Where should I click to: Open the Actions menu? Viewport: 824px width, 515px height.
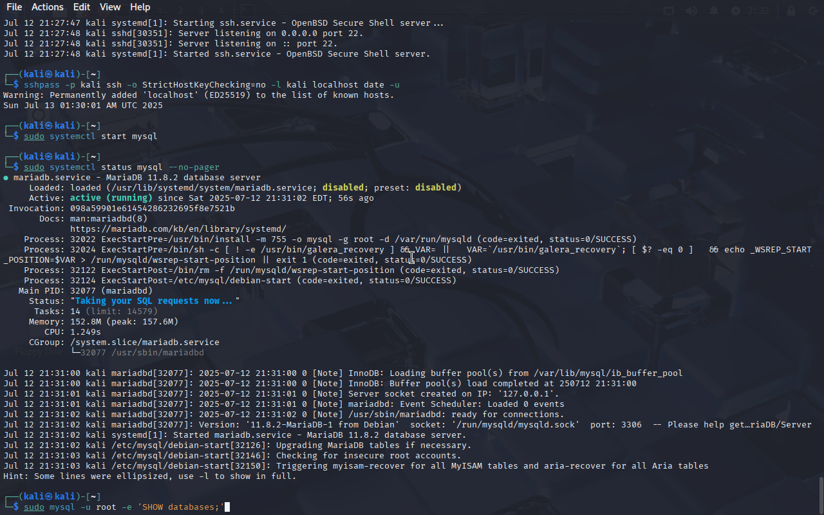[x=48, y=7]
